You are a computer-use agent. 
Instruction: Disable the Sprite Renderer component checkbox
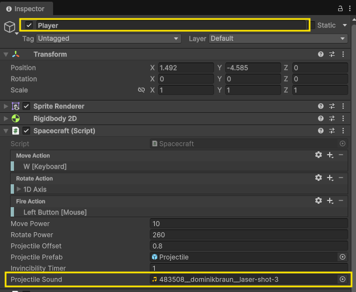tap(26, 106)
